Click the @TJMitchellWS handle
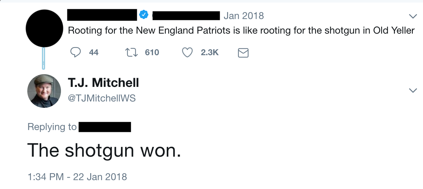Viewport: 423px width, 189px height. pyautogui.click(x=102, y=98)
